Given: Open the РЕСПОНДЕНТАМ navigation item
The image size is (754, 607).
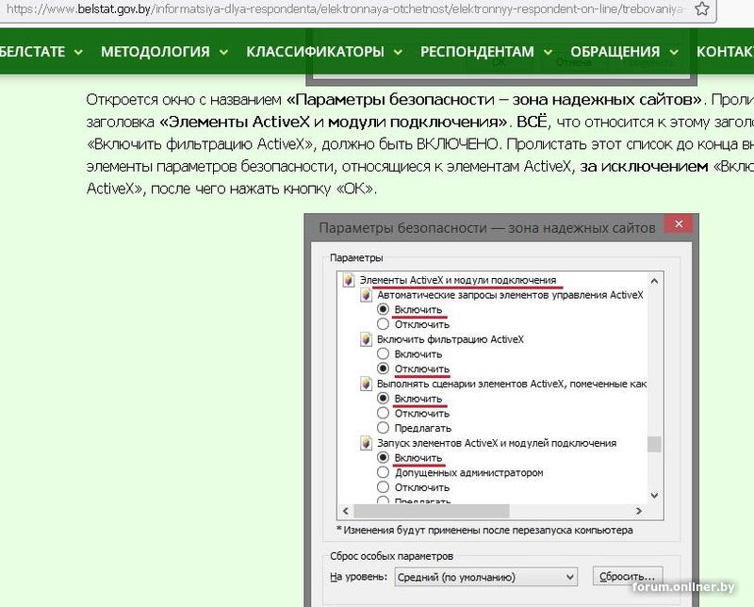Looking at the screenshot, I should coord(477,52).
